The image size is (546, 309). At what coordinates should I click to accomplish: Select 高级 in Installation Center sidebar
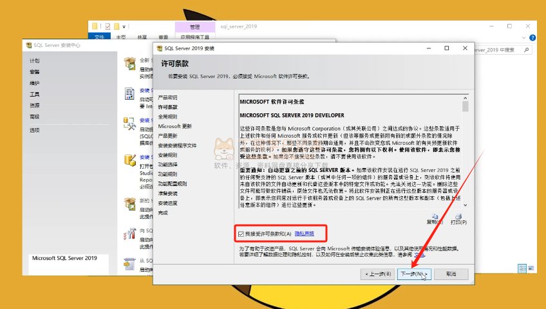[x=35, y=117]
